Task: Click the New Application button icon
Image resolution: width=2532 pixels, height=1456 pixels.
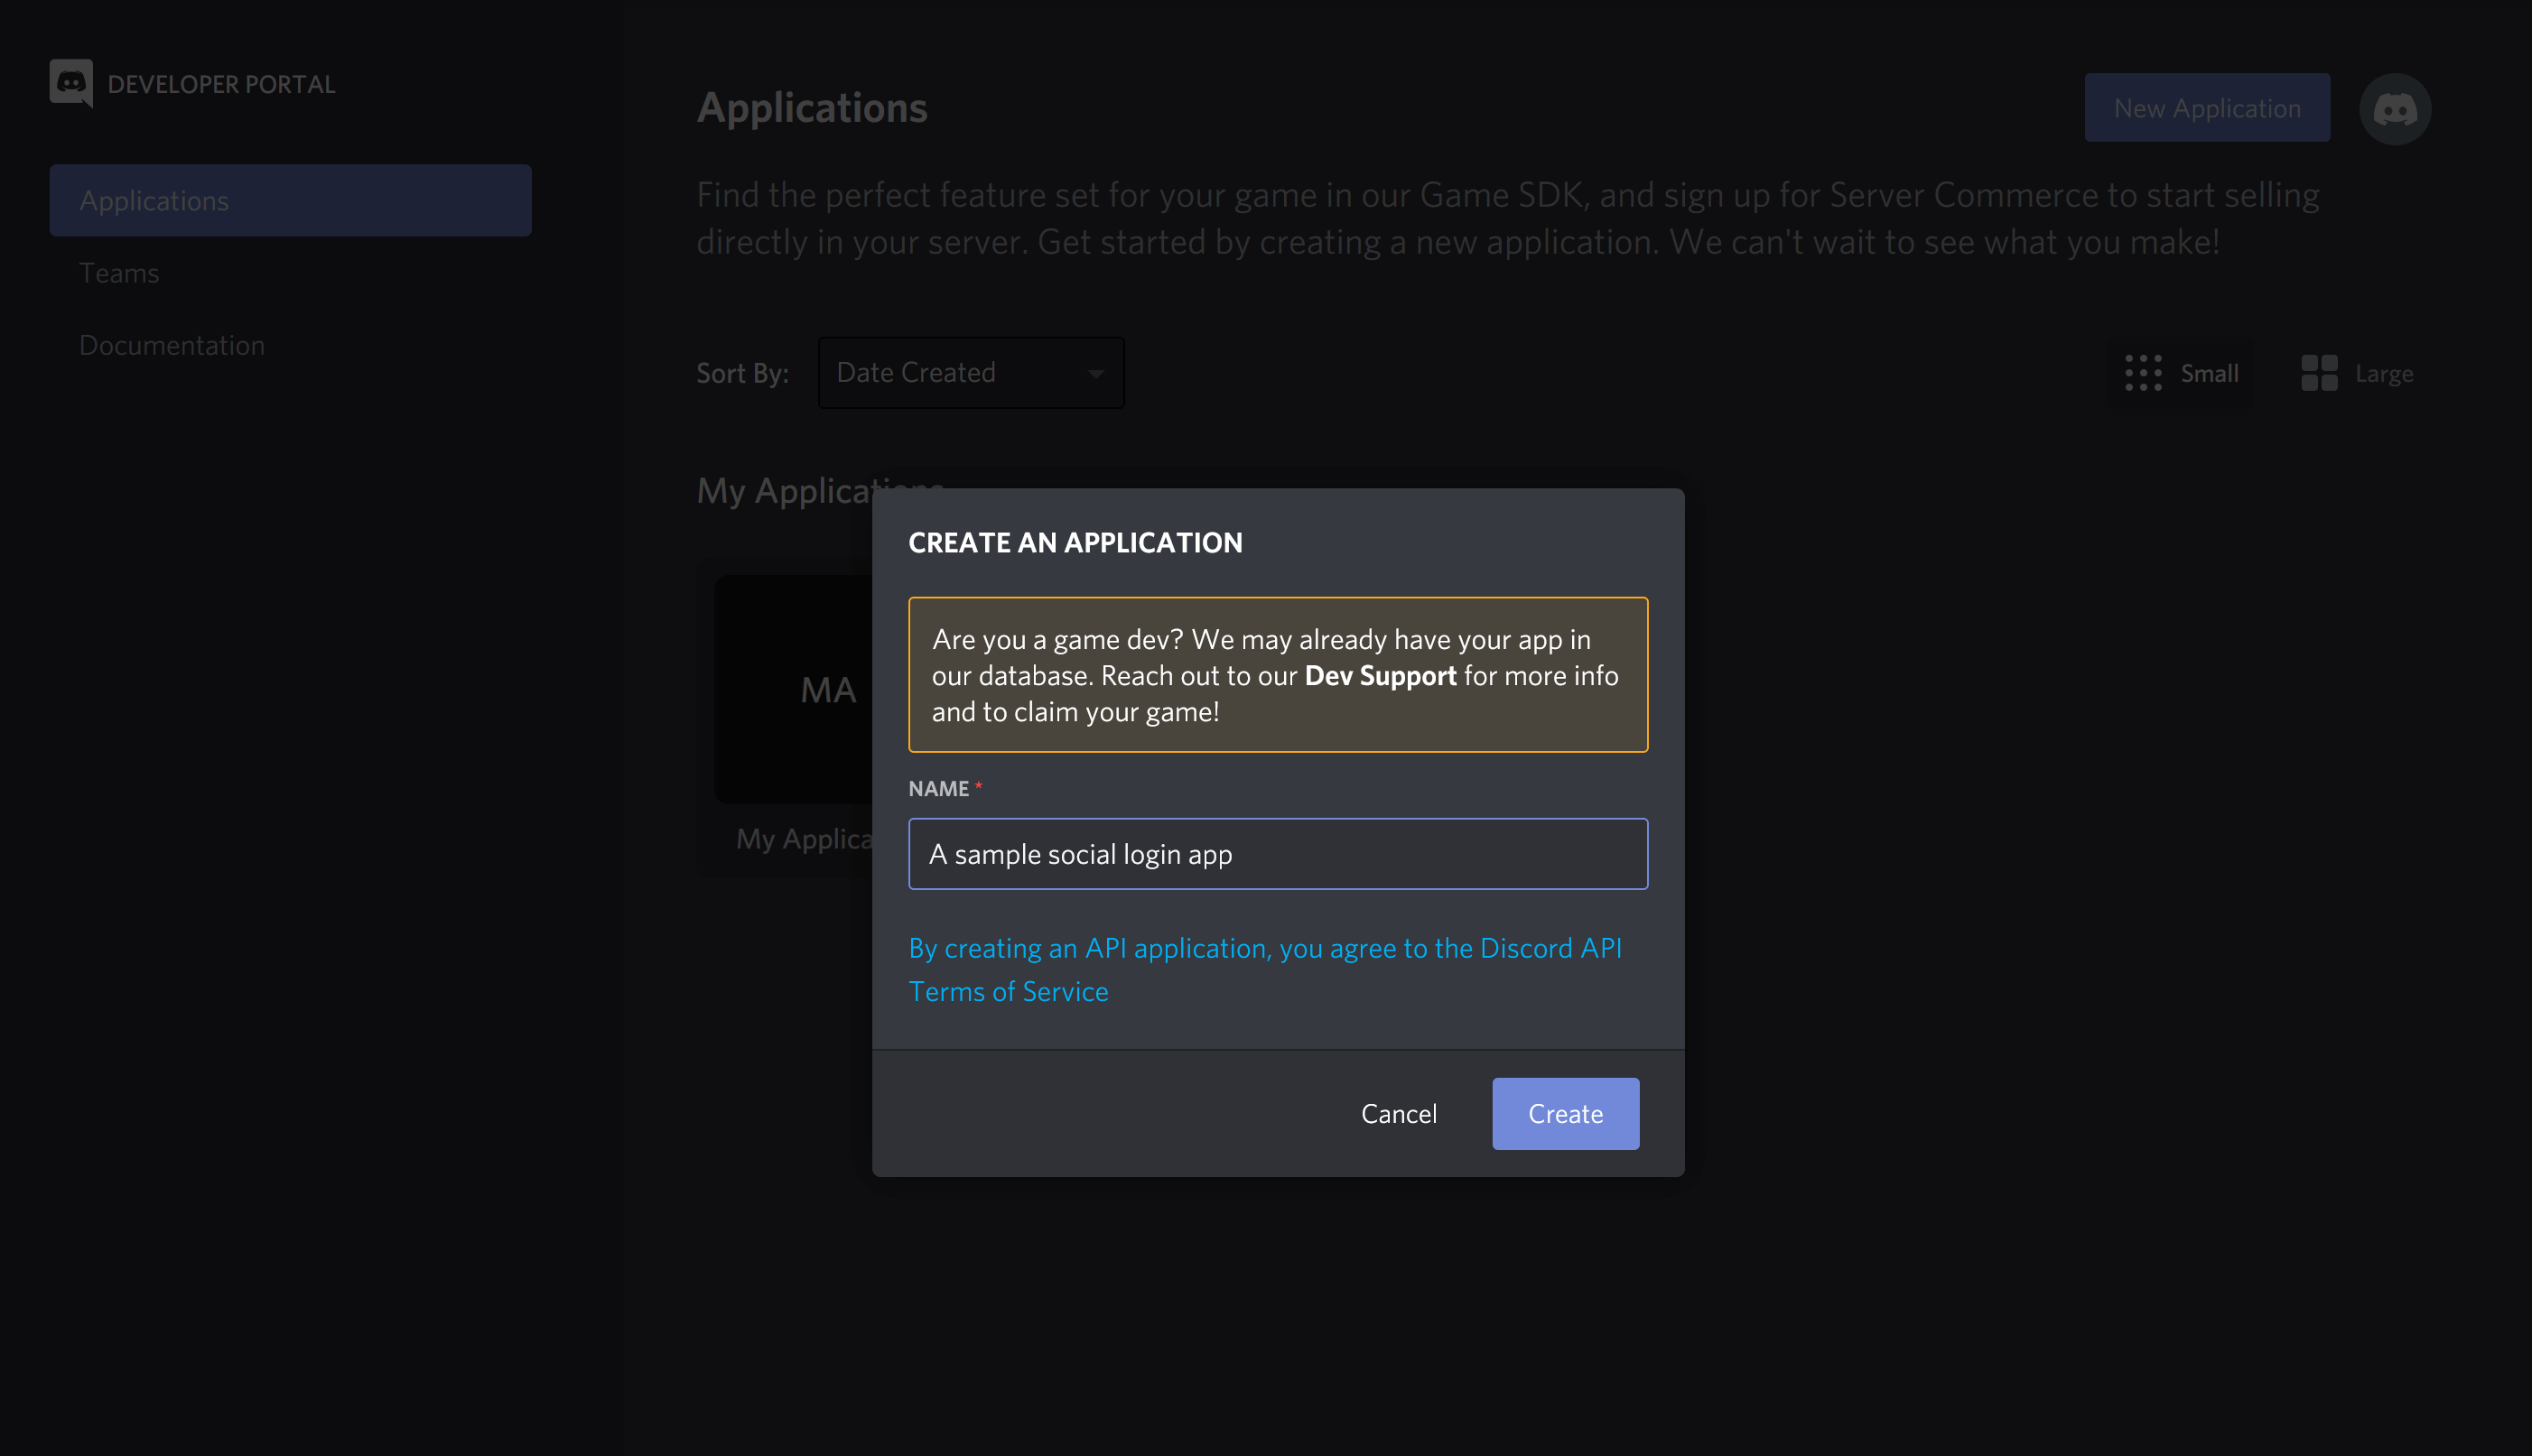Action: click(x=2207, y=106)
